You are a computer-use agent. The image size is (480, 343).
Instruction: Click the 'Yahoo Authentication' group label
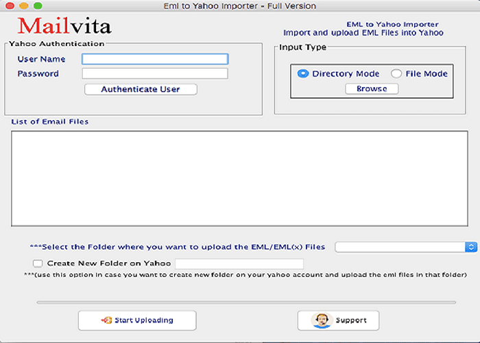57,44
